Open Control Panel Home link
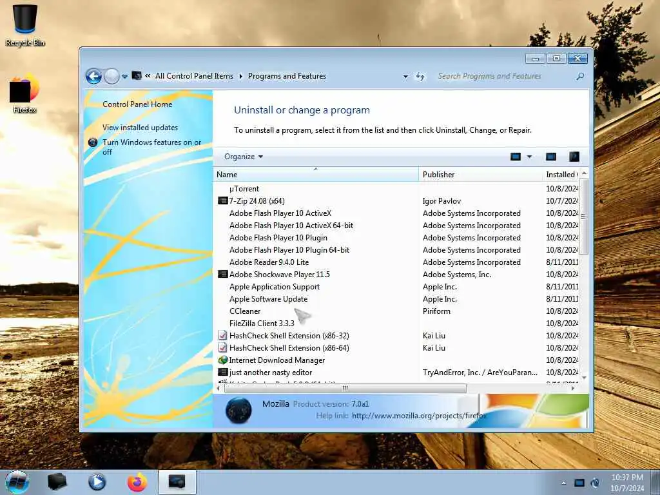The image size is (660, 495). (x=137, y=104)
